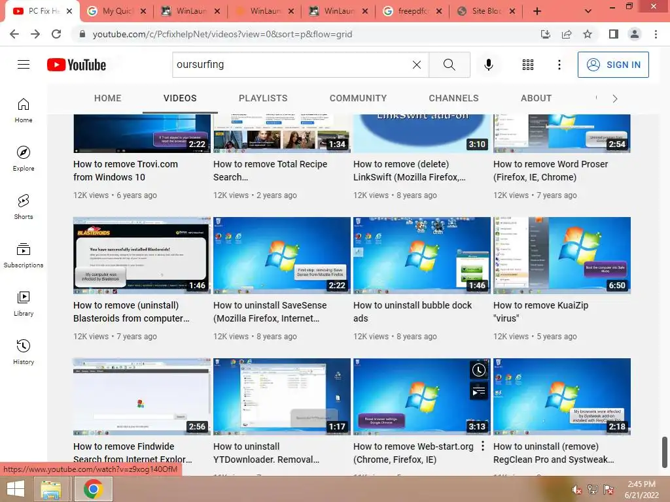This screenshot has width=670, height=502.
Task: Go back with browser back arrow
Action: point(14,34)
